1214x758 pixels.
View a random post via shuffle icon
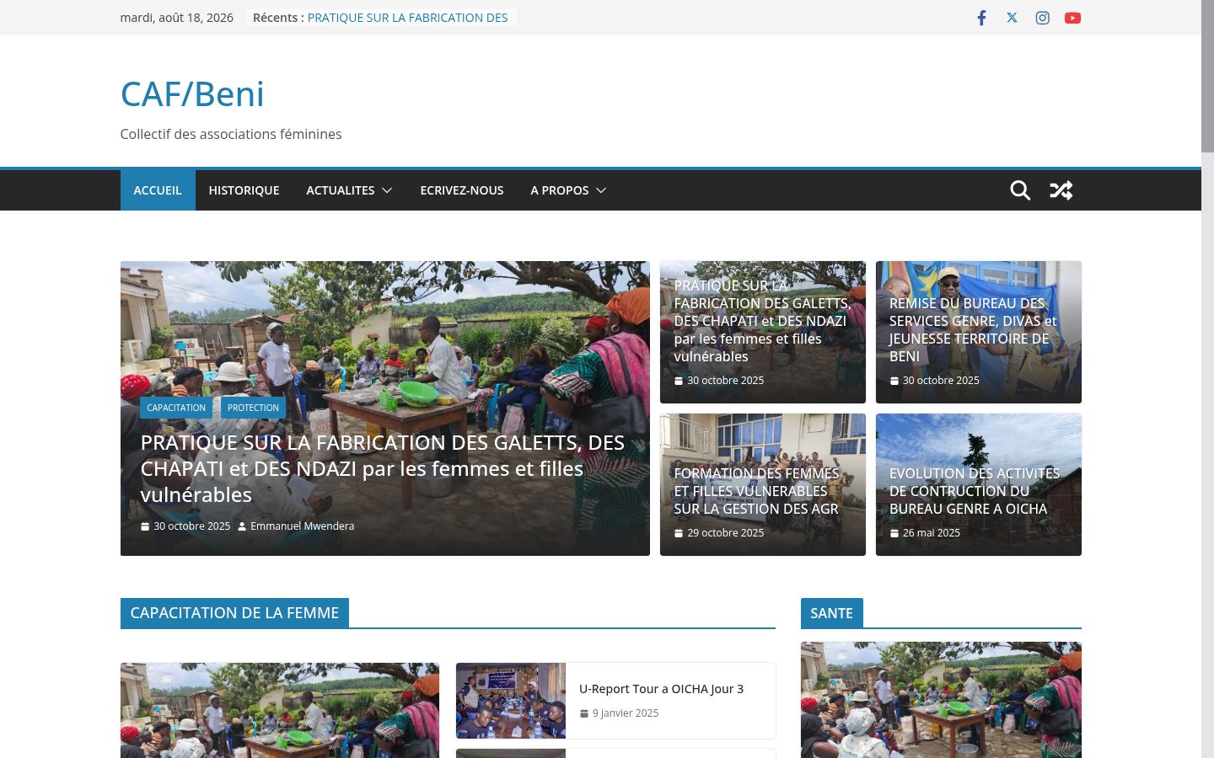coord(1061,190)
